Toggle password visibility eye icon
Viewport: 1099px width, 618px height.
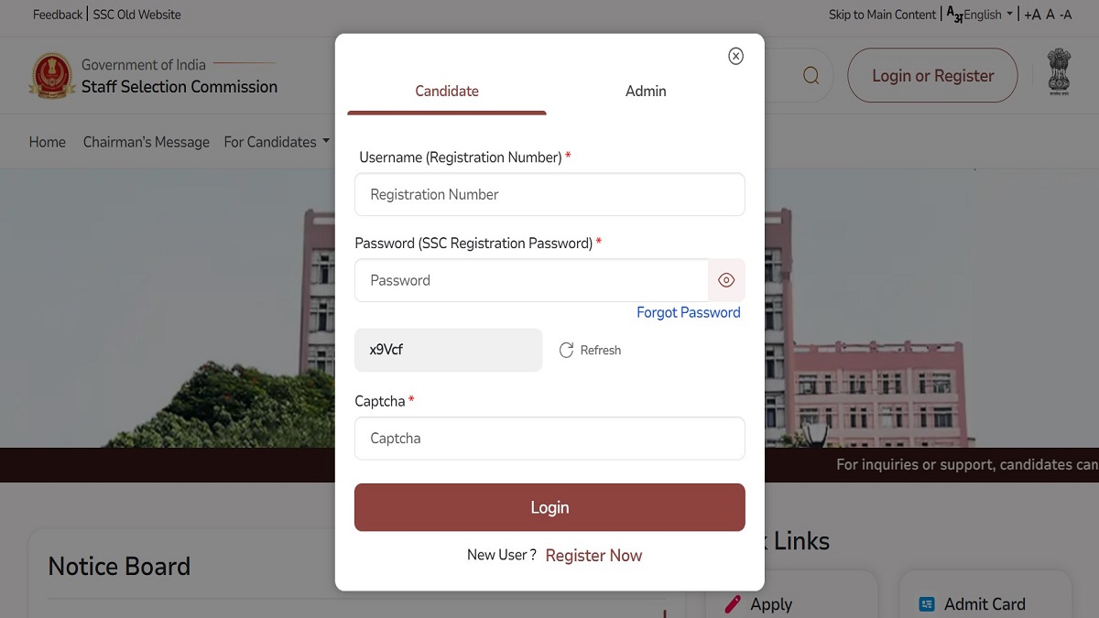pos(726,280)
